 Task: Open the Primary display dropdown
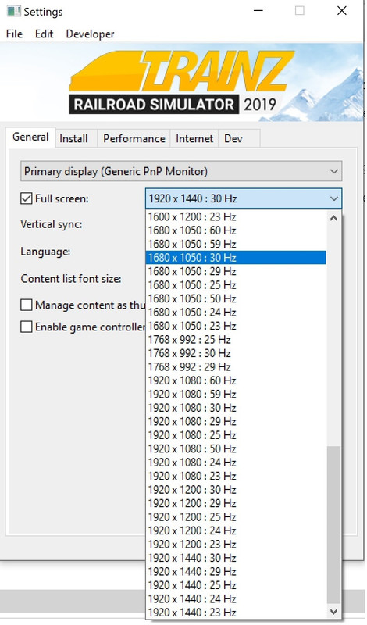click(181, 171)
